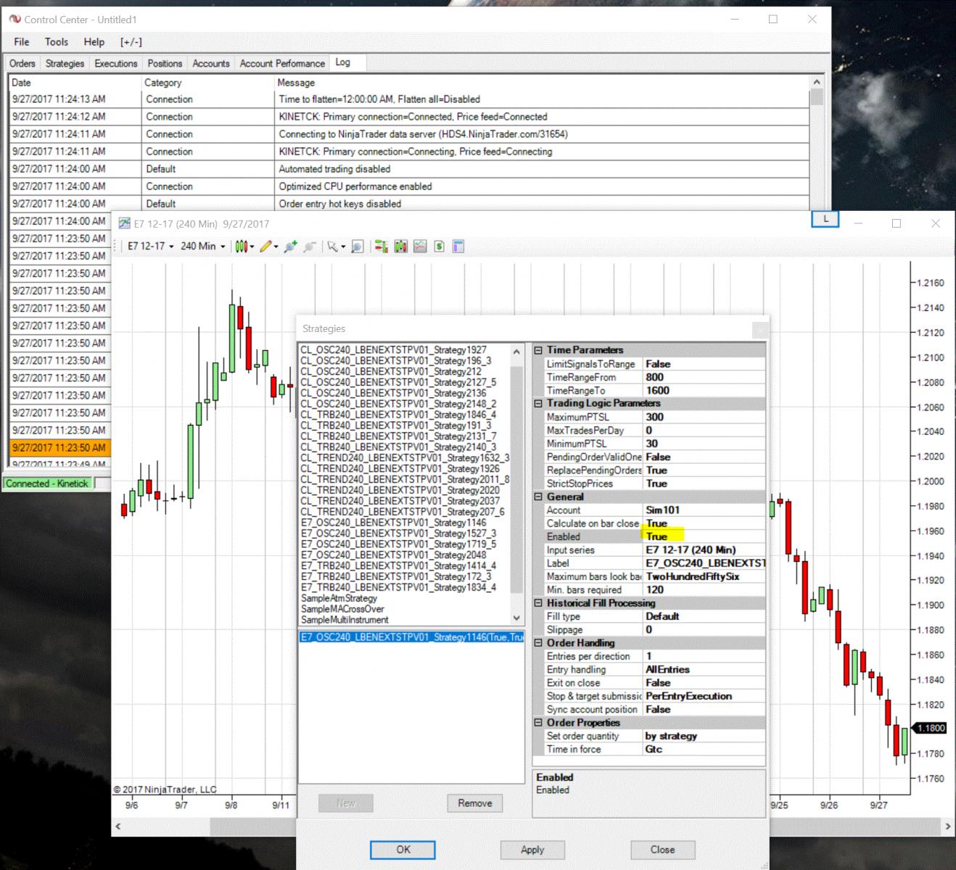This screenshot has width=956, height=870.
Task: Open the Indicators toolbar icon
Action: (x=420, y=246)
